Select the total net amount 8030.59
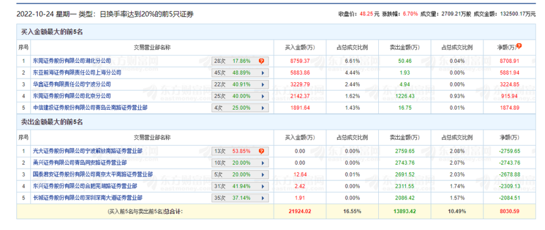 coord(509,211)
